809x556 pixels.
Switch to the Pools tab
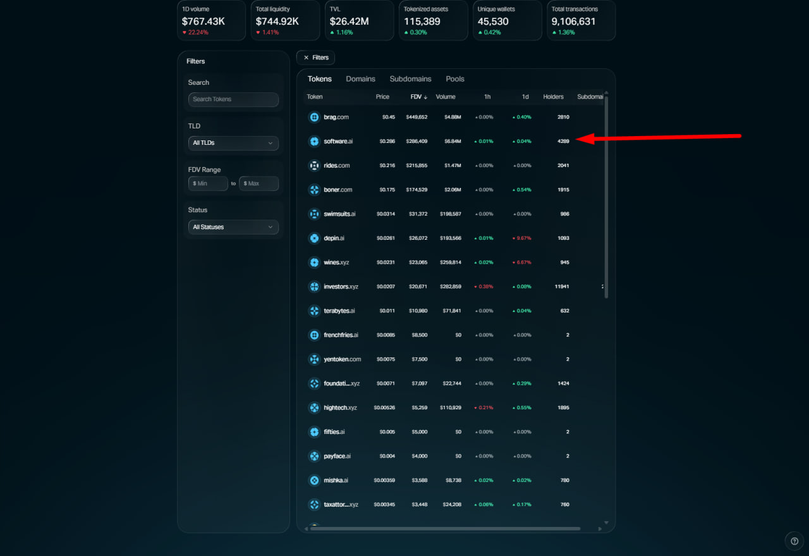pos(454,79)
